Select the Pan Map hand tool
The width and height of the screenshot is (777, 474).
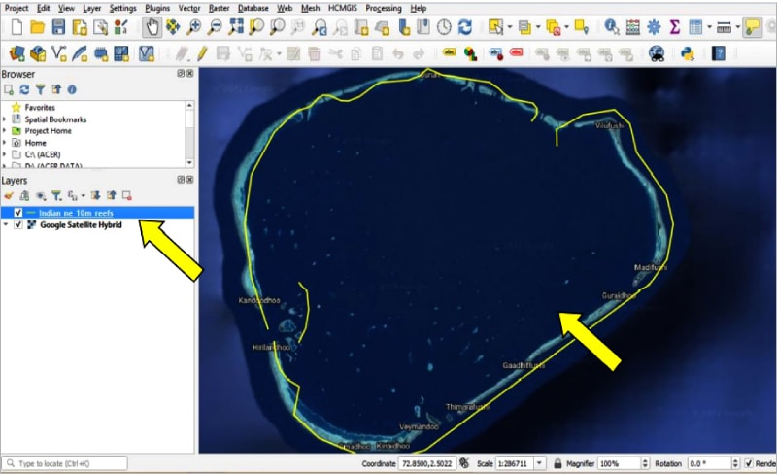click(152, 27)
